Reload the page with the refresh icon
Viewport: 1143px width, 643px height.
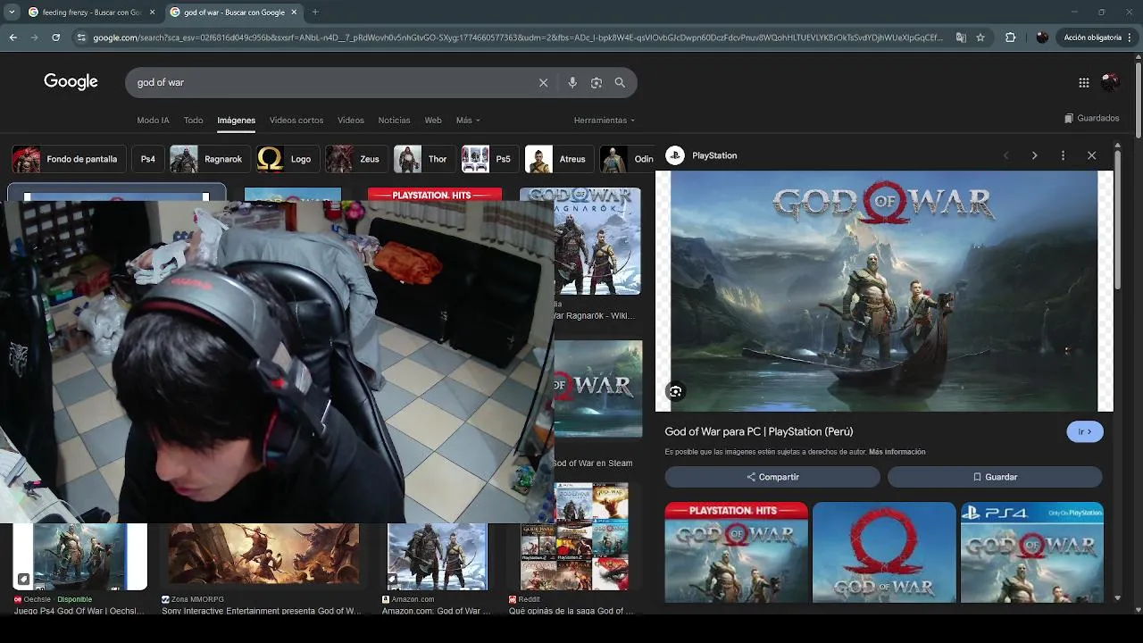(x=55, y=38)
